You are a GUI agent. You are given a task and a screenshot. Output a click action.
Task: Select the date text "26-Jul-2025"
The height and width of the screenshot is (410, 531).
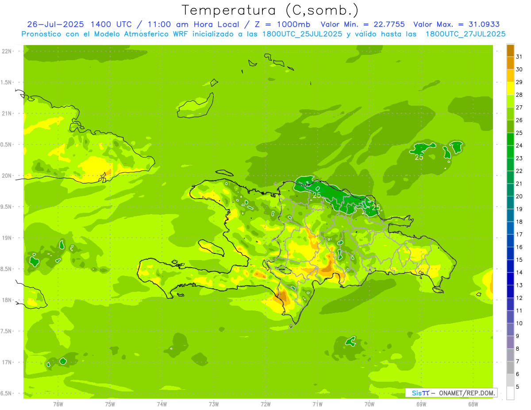click(56, 24)
